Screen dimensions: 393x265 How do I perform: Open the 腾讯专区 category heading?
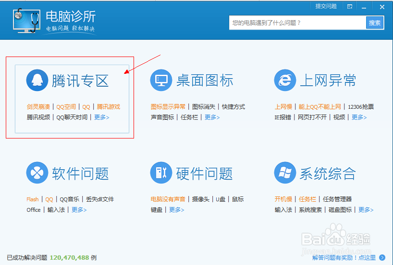click(80, 81)
